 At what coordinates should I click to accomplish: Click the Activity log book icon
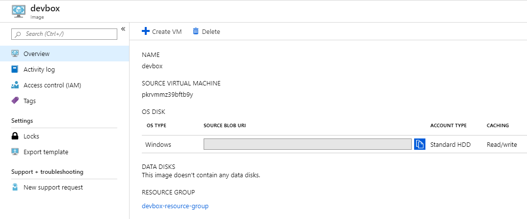(15, 69)
